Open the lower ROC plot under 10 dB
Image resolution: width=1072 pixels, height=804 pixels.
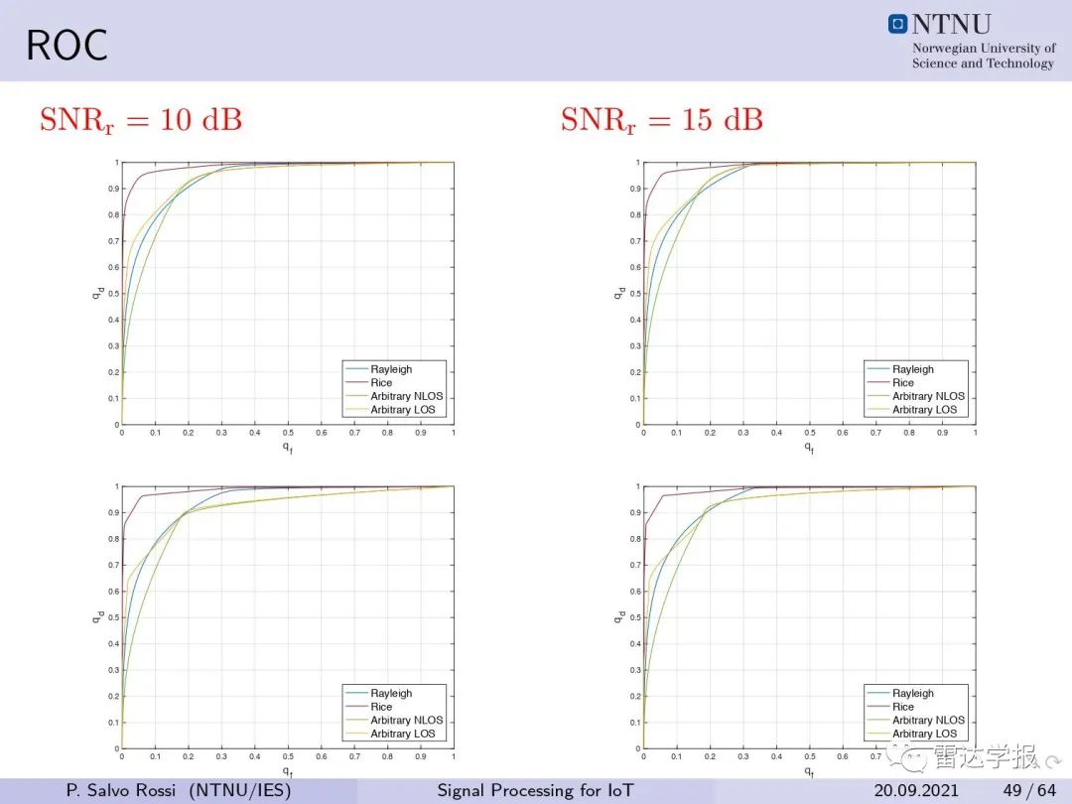[287, 617]
